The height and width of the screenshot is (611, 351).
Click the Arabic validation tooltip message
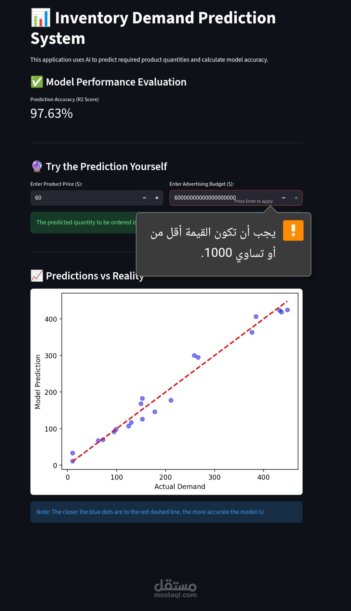click(x=213, y=243)
